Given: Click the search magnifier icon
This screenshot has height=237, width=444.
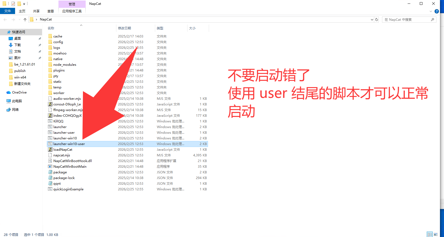Looking at the screenshot, I should pos(432,19).
